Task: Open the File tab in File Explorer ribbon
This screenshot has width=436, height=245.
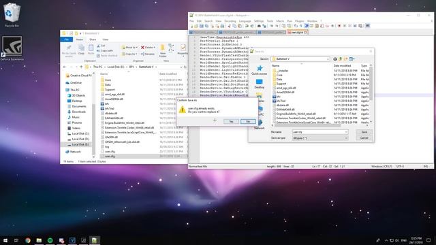Action: point(67,39)
